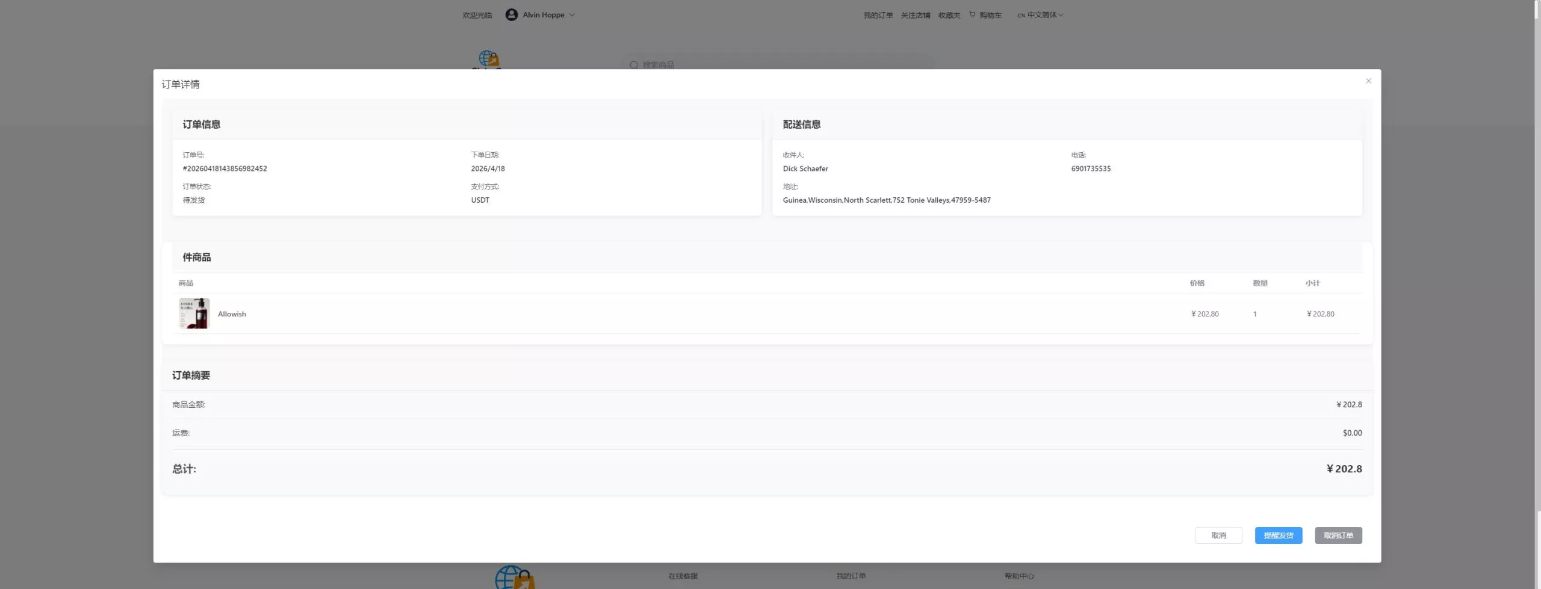
Task: Open 关注店铺 in top navigation
Action: tap(915, 16)
